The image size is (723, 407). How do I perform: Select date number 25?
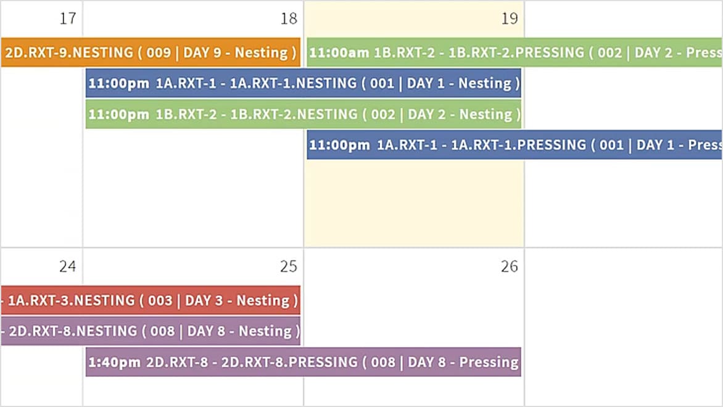pyautogui.click(x=287, y=266)
